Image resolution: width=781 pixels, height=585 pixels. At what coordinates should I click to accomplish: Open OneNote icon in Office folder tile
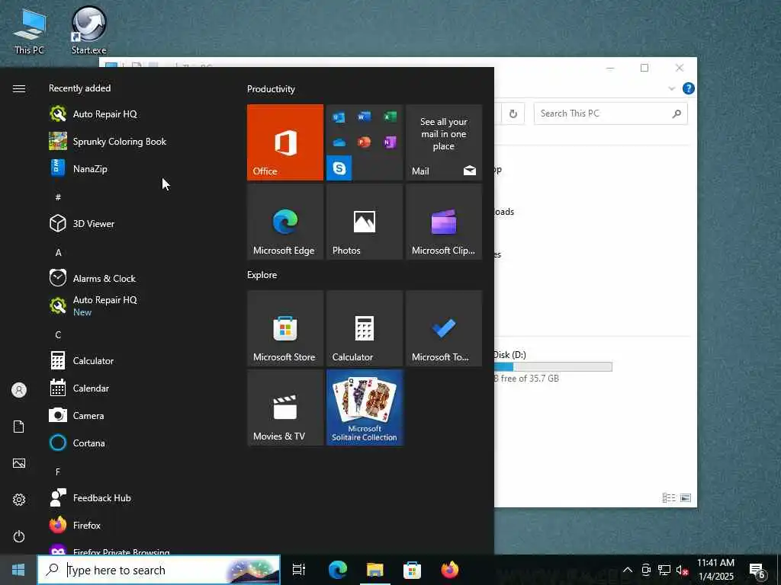390,142
